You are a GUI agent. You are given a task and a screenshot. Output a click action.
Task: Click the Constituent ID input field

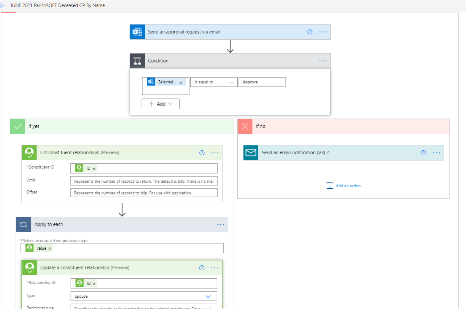(x=144, y=169)
